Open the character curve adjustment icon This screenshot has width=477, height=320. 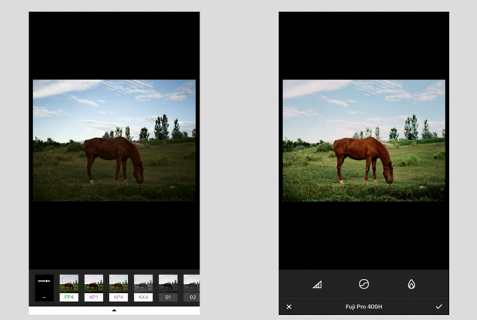364,284
